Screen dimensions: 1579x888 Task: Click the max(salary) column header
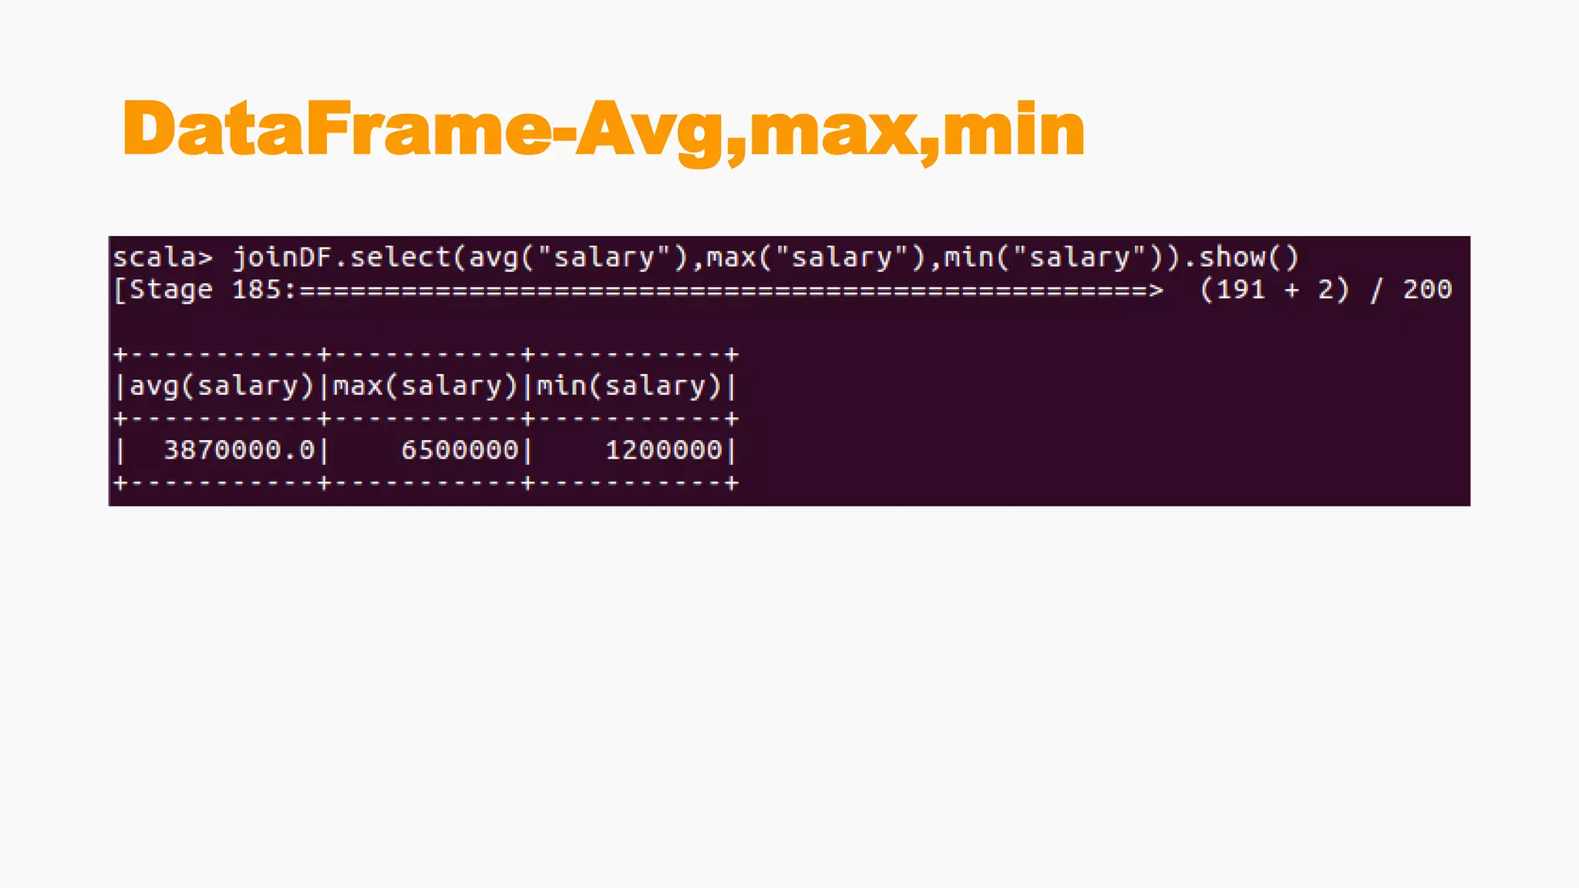coord(425,385)
